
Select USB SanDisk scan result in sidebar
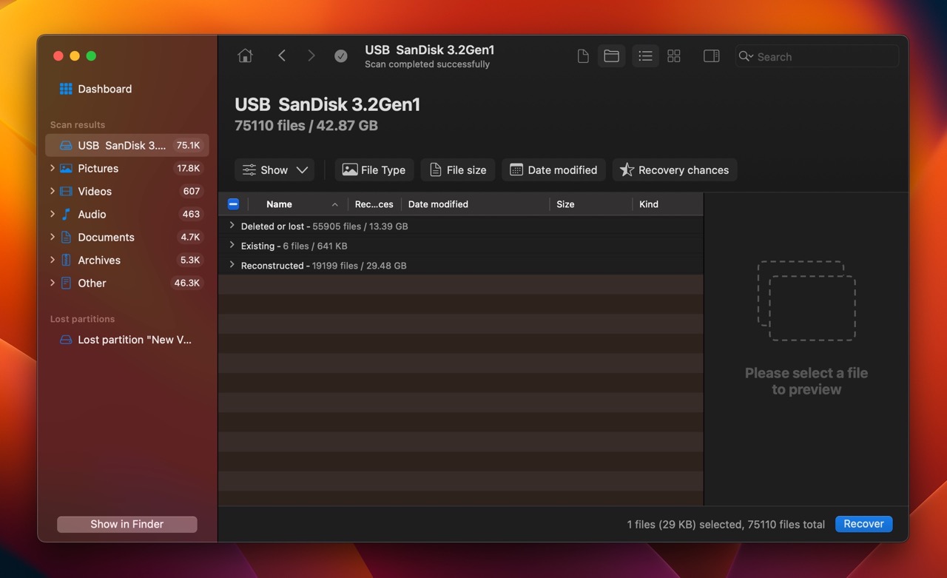(127, 145)
